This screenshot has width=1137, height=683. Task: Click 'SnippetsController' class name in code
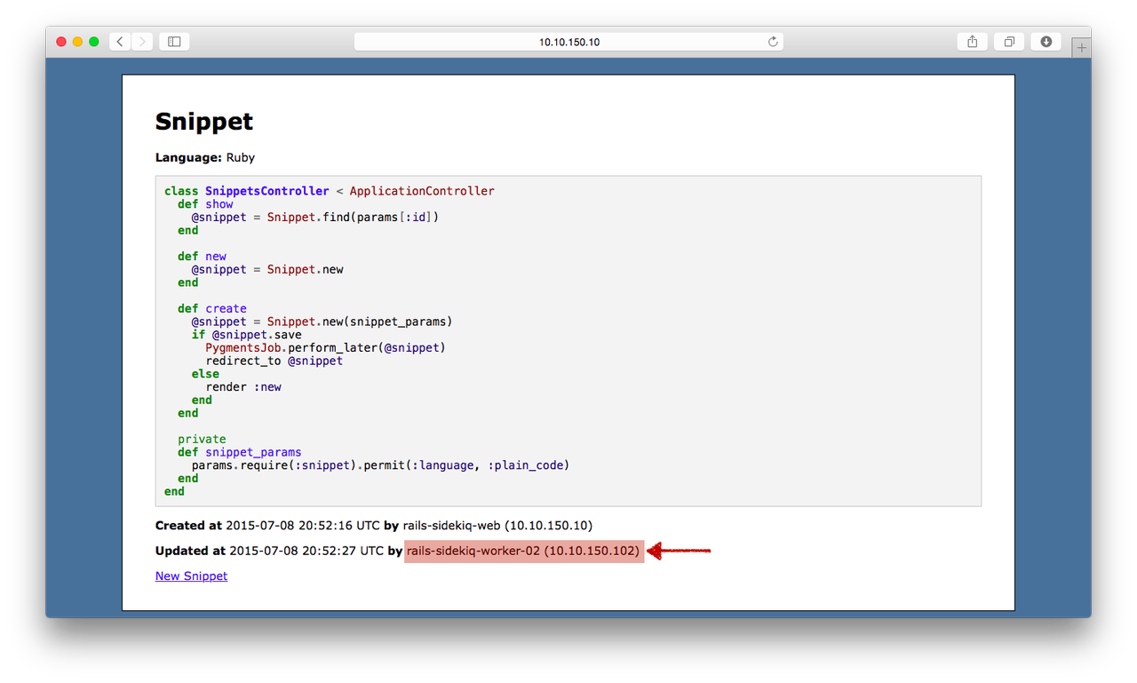pyautogui.click(x=267, y=191)
